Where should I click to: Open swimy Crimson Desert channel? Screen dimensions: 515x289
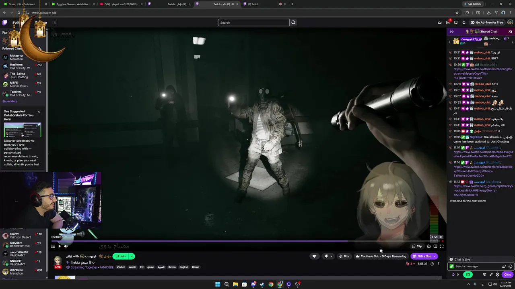point(23,236)
